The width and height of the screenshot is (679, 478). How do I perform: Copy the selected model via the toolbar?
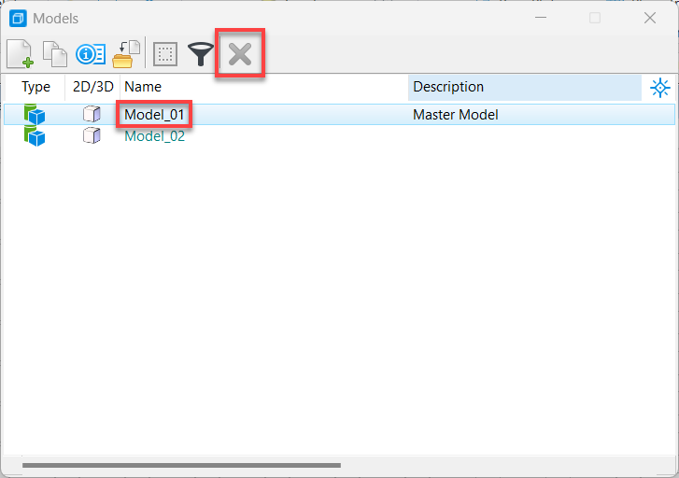(x=55, y=54)
